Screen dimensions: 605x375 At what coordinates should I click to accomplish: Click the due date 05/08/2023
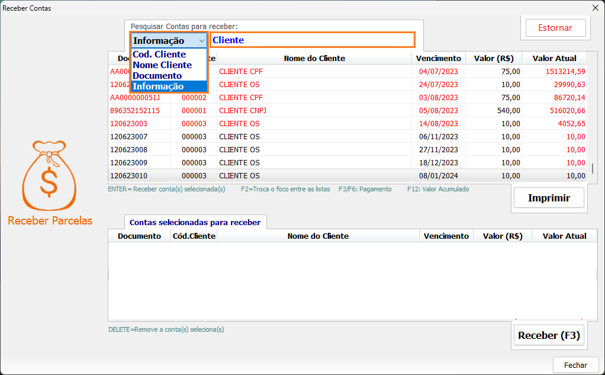tap(438, 111)
